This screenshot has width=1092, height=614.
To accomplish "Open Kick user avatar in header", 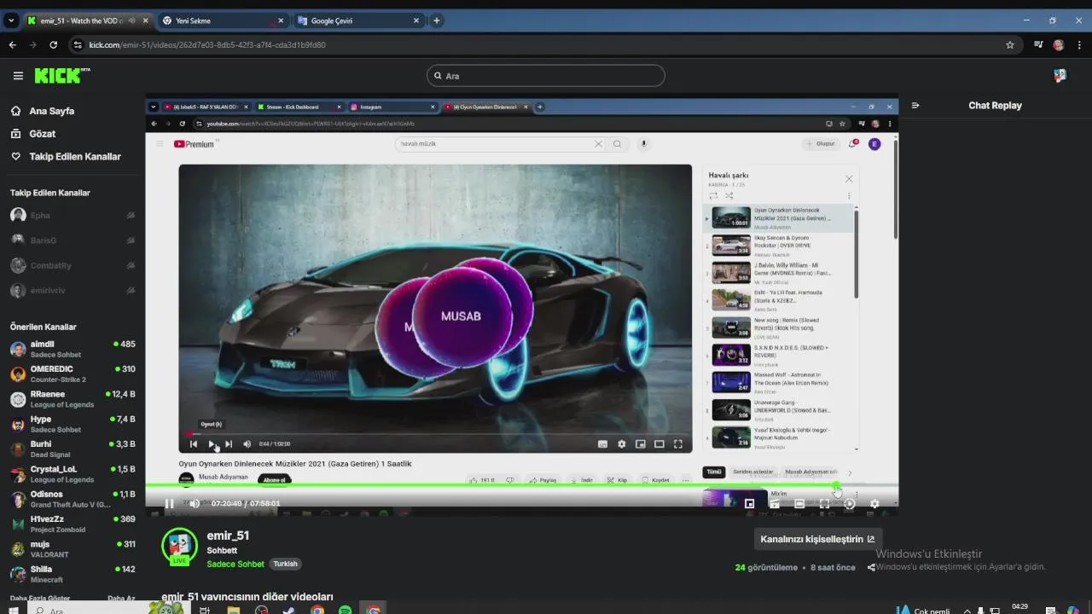I will (1060, 76).
